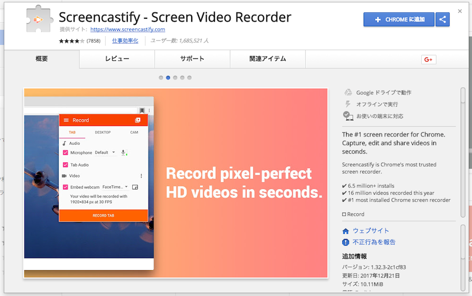Click the promotional screenshot image
Viewport: 472px width, 296px height.
point(176,183)
